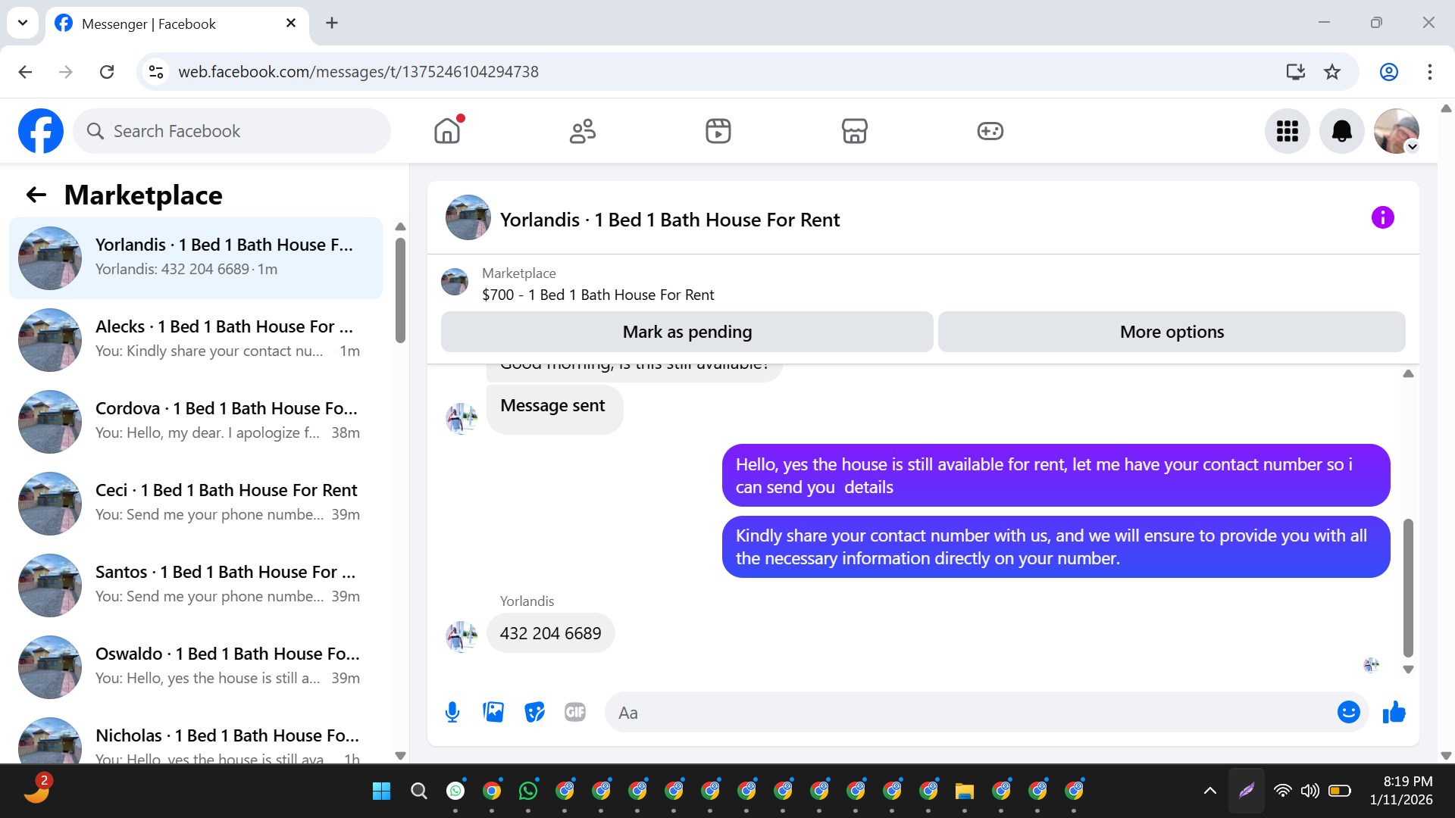Open the Gaming controller icon

tap(990, 131)
